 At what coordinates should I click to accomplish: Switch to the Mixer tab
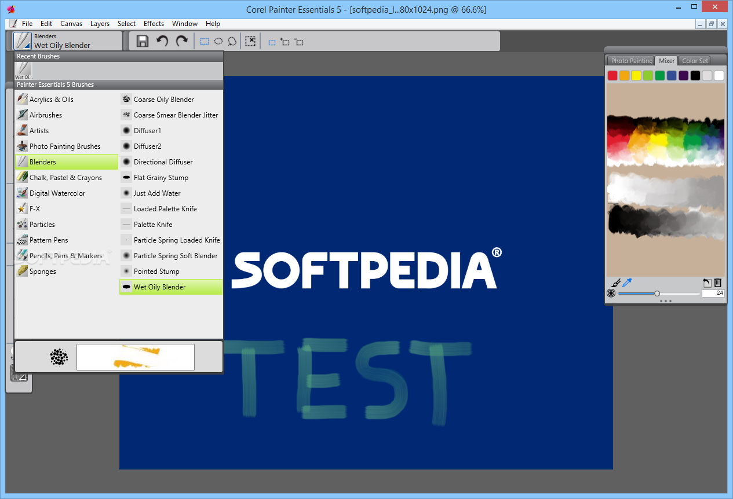[x=666, y=61]
